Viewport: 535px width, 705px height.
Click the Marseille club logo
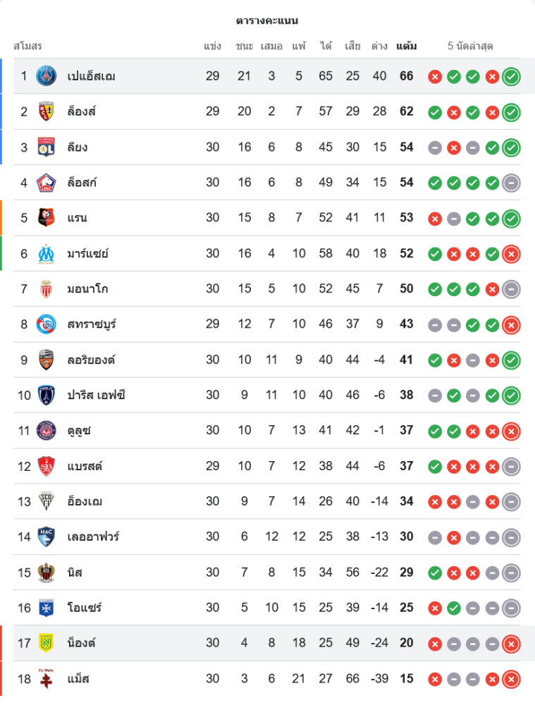(47, 253)
